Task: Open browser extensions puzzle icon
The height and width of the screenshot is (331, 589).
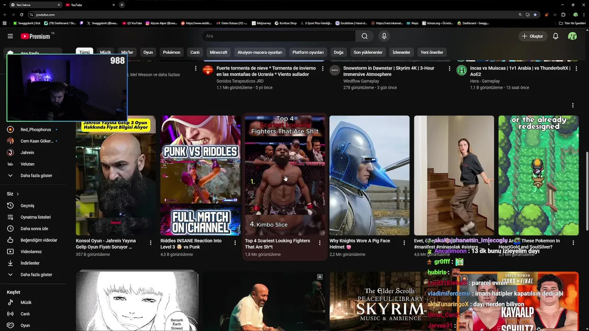Action: pos(563,15)
